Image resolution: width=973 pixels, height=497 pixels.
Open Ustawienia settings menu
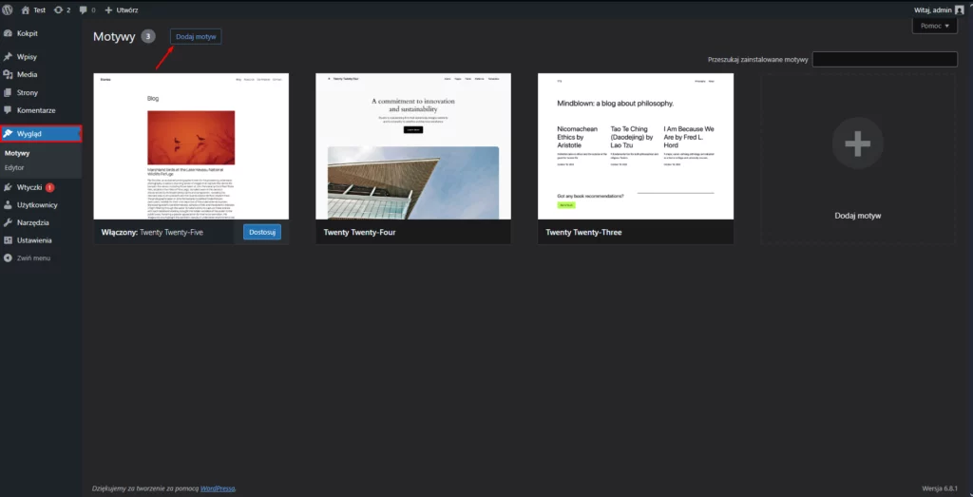(x=33, y=240)
